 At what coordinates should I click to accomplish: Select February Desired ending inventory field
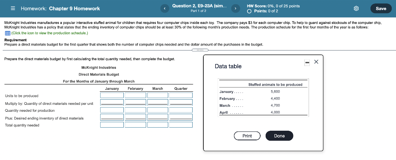click(x=135, y=117)
